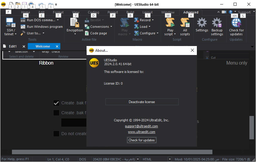Screen dimensions: 256x162
Task: Open Backup settings
Action: point(217,27)
